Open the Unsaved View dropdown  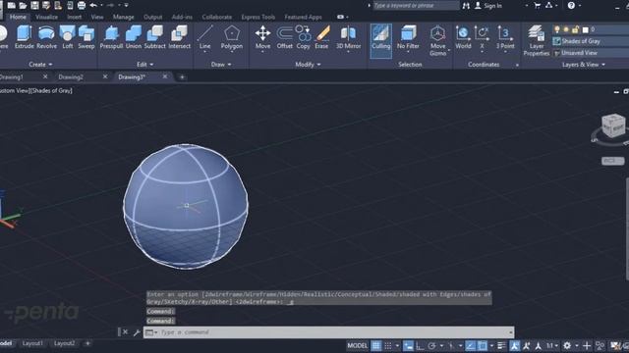tap(591, 52)
